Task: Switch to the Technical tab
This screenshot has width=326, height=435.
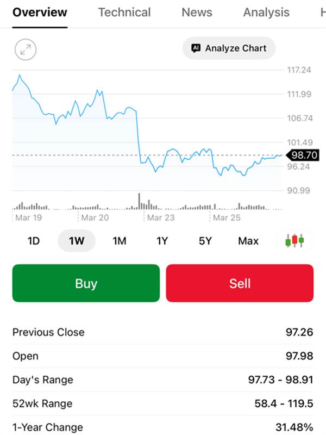Action: (125, 12)
